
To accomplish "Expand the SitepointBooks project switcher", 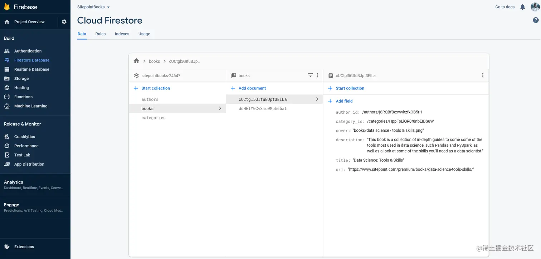I will coord(93,6).
